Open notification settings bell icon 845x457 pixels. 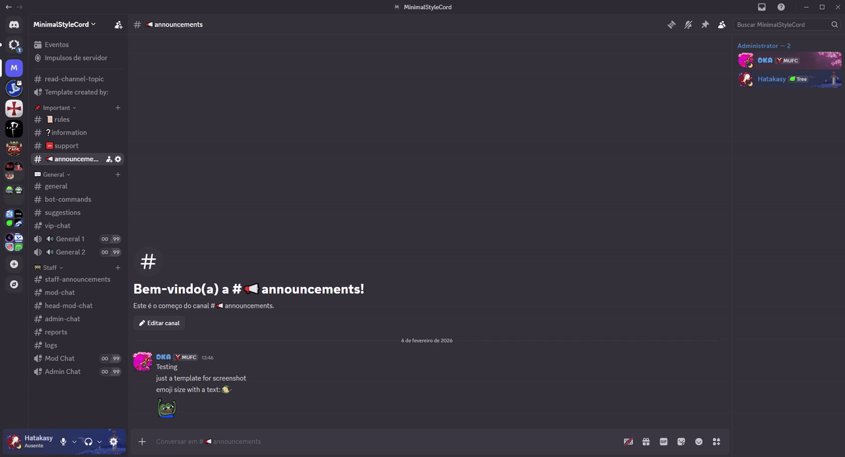coord(688,24)
